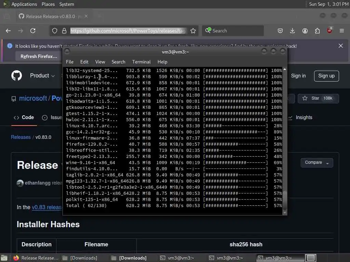Click the clock showing Sun Sep 1
The width and height of the screenshot is (350, 262).
coord(329,4)
